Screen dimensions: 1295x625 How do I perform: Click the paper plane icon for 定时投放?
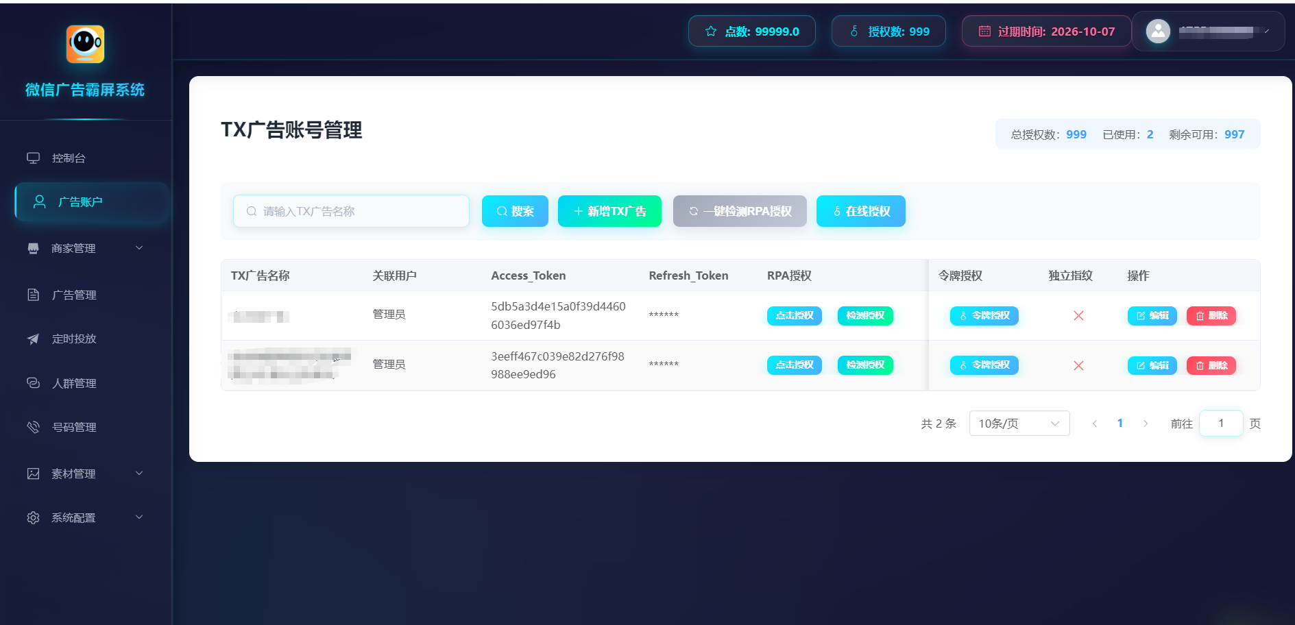coord(33,339)
